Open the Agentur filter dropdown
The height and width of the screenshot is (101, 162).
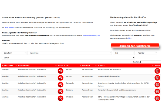146,53
